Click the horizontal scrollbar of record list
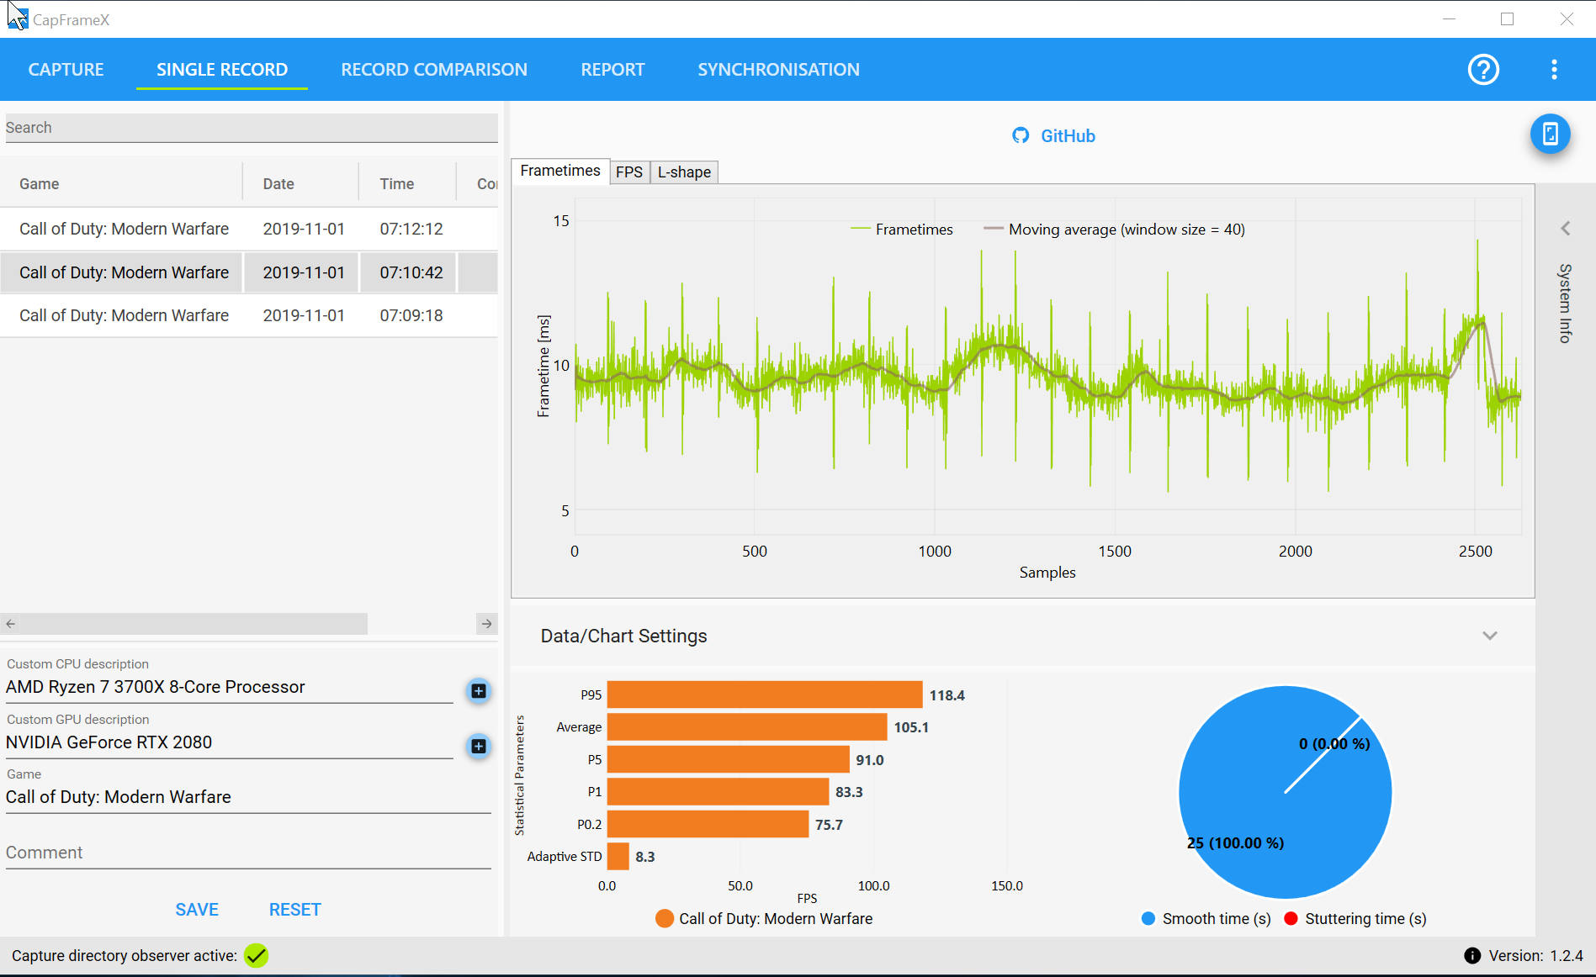This screenshot has width=1596, height=977. 192,624
